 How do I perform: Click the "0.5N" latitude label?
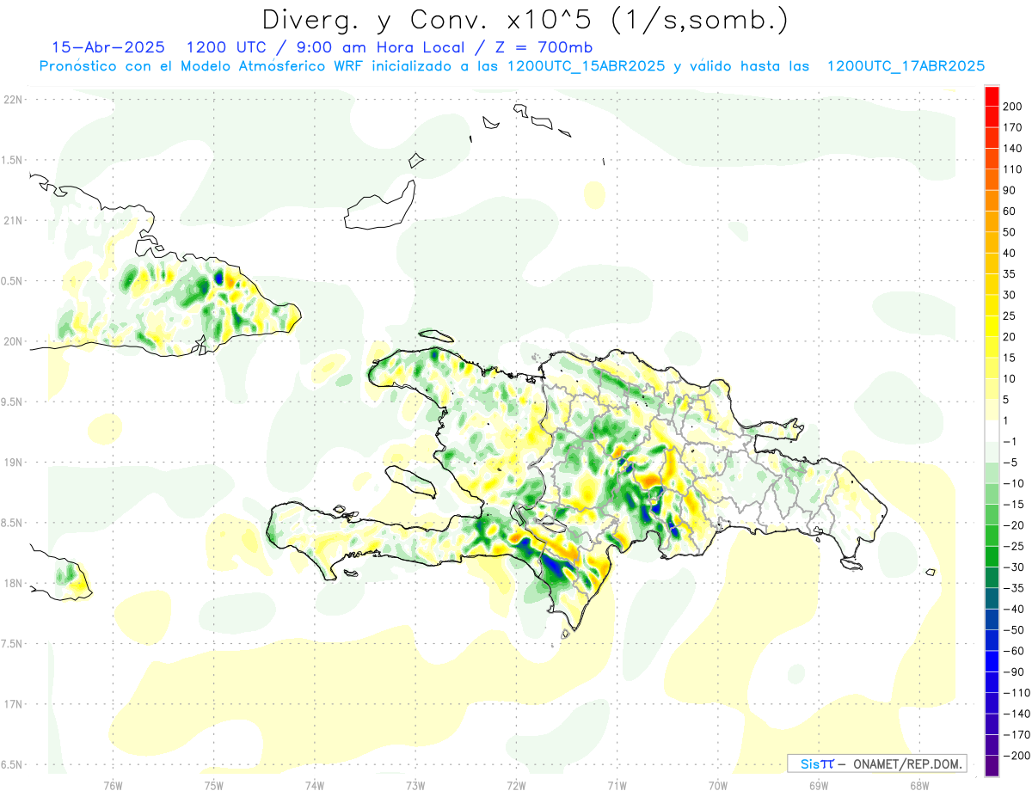pyautogui.click(x=13, y=281)
